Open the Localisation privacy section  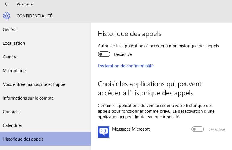(x=45, y=43)
